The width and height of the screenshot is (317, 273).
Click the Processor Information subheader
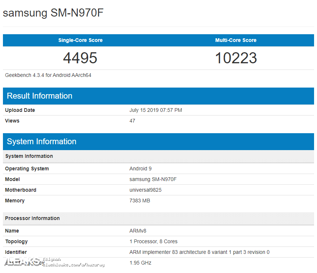(x=159, y=218)
